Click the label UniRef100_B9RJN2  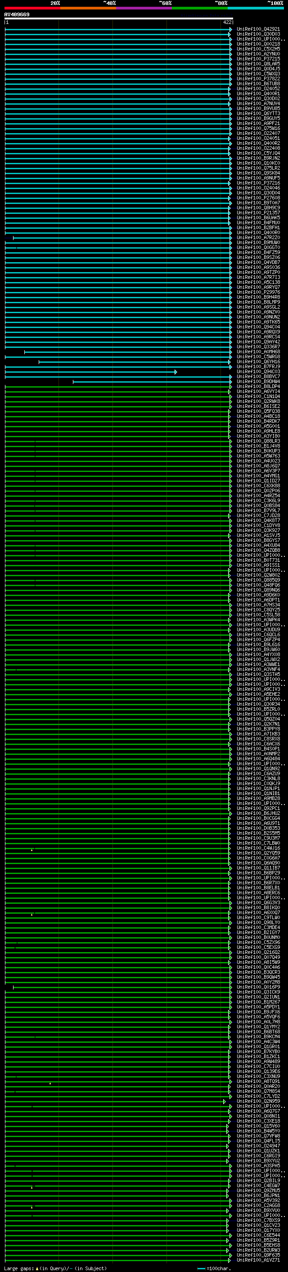coord(258,158)
